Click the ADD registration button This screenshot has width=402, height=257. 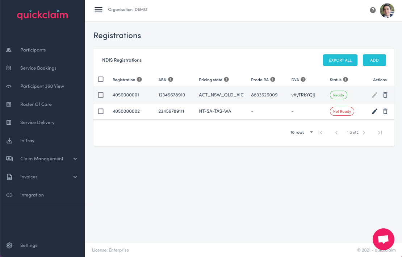tap(374, 60)
